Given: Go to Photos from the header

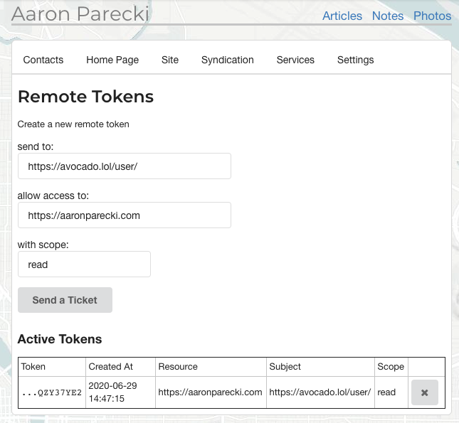Looking at the screenshot, I should point(432,16).
